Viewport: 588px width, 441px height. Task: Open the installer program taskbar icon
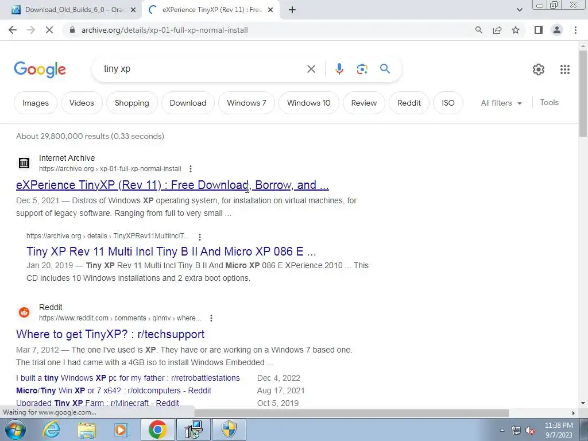click(x=194, y=430)
